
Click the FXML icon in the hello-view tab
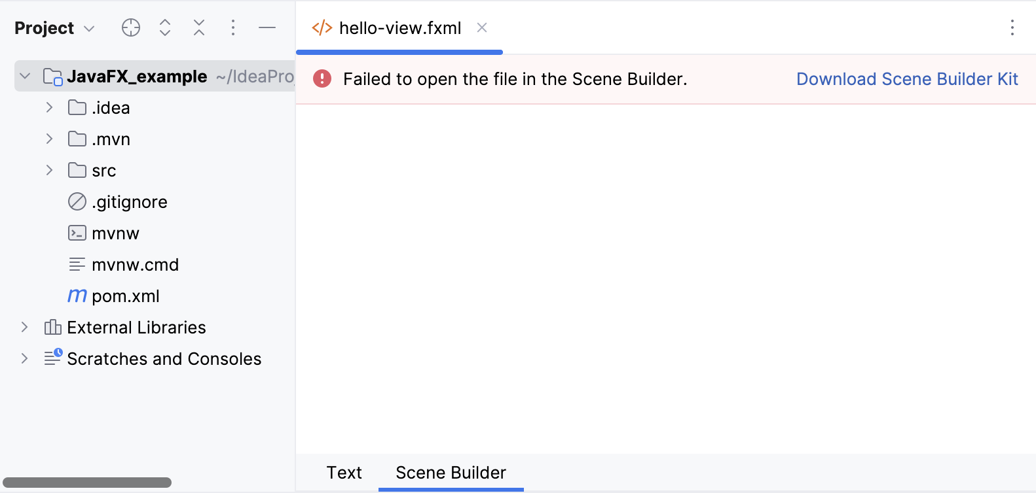coord(322,27)
